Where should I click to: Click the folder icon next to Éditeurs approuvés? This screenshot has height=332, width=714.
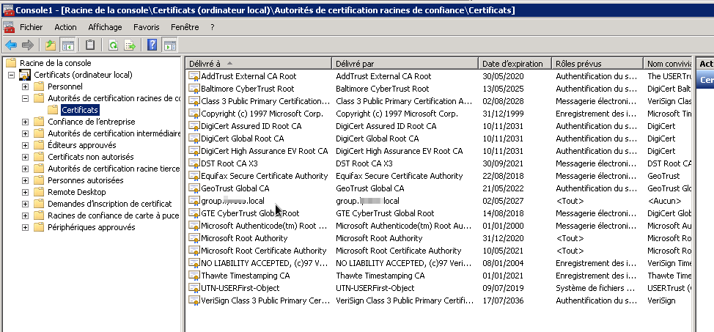pyautogui.click(x=39, y=145)
